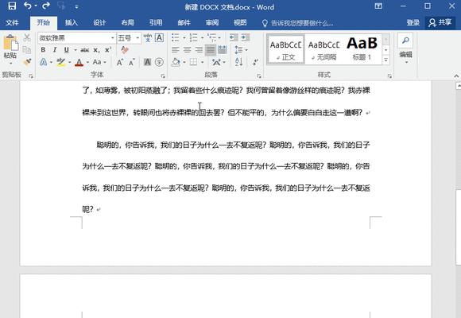The width and height of the screenshot is (461, 318).
Task: Toggle italic formatting
Action: (x=55, y=50)
